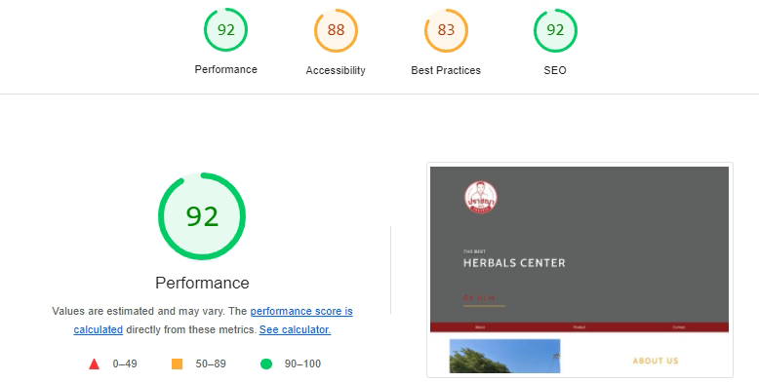Image resolution: width=759 pixels, height=382 pixels.
Task: Click the orange square 50–89 legend icon
Action: click(x=178, y=364)
